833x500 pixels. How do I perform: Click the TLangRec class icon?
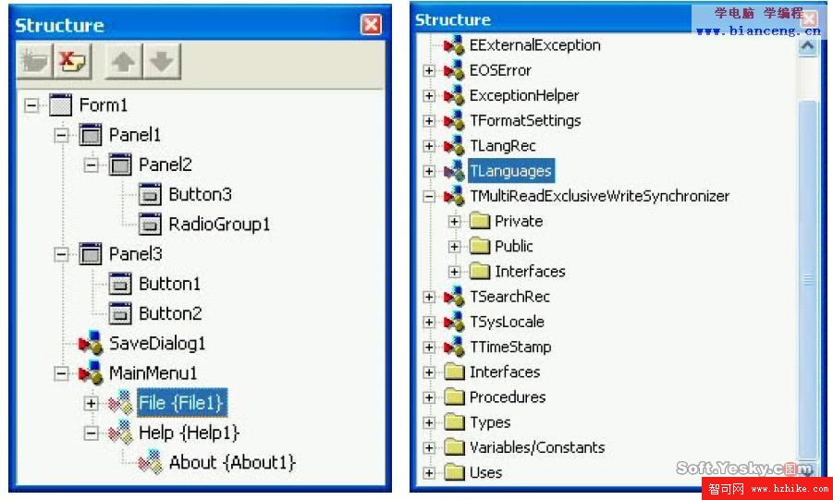click(454, 146)
